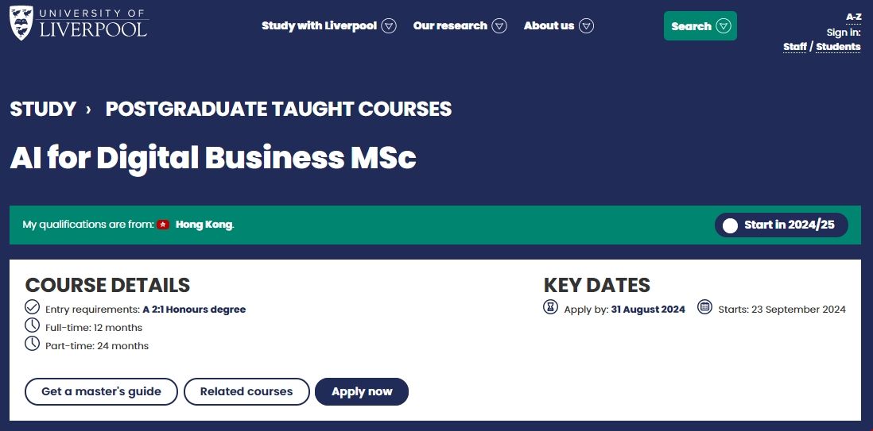
Task: Click the breadcrumb chevron after Study
Action: [x=88, y=110]
